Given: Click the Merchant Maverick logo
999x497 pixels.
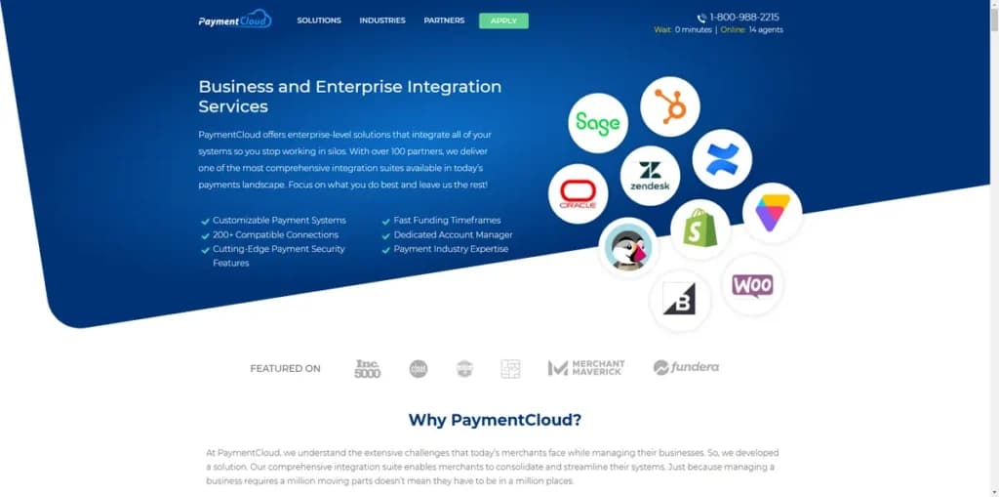Looking at the screenshot, I should tap(586, 368).
